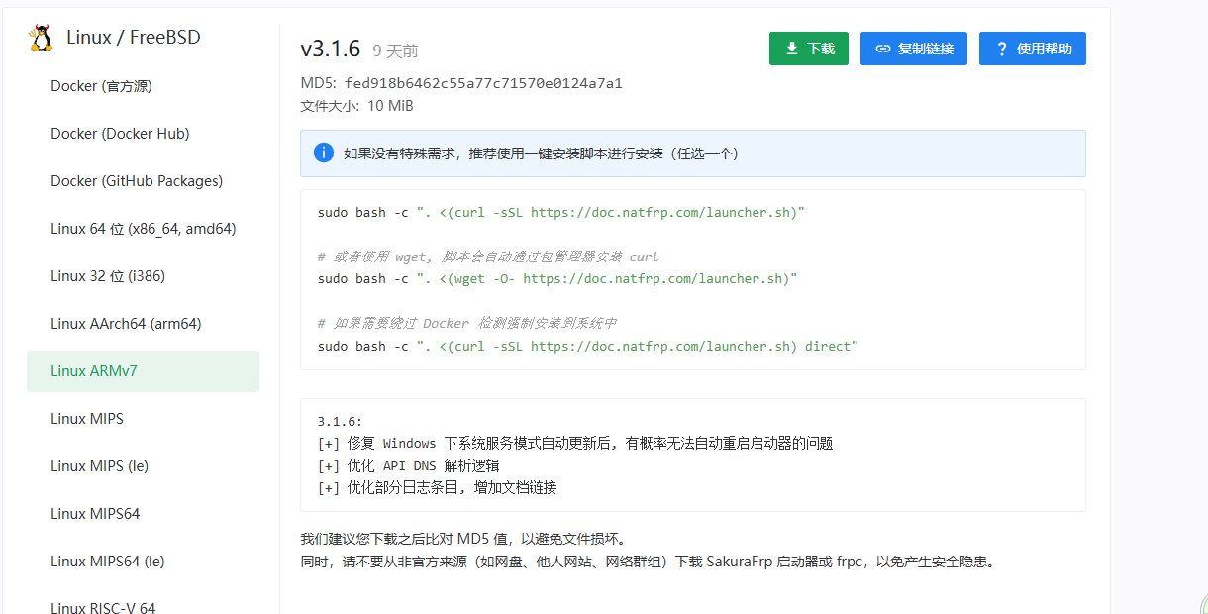Open Linux AArch64 (arm64) downloads
This screenshot has width=1208, height=614.
126,324
